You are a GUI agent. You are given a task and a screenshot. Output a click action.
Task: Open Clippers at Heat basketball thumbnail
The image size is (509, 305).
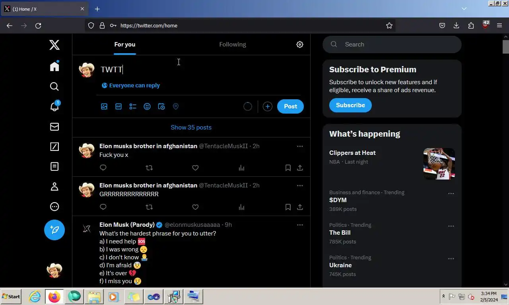tap(439, 164)
